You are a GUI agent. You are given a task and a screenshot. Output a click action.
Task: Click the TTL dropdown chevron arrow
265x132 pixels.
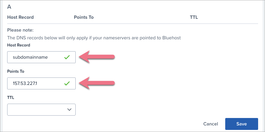click(69, 110)
